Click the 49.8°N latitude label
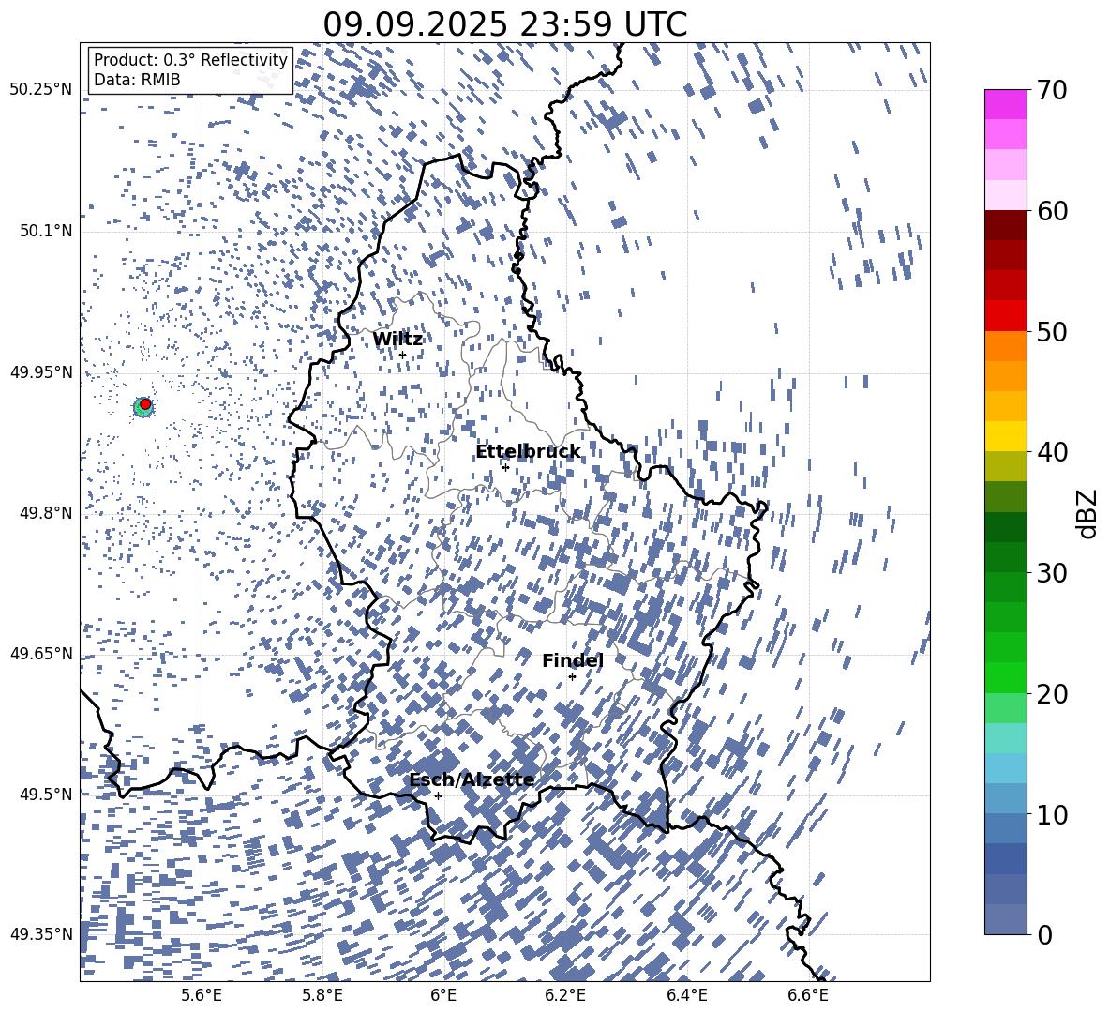 pos(46,513)
